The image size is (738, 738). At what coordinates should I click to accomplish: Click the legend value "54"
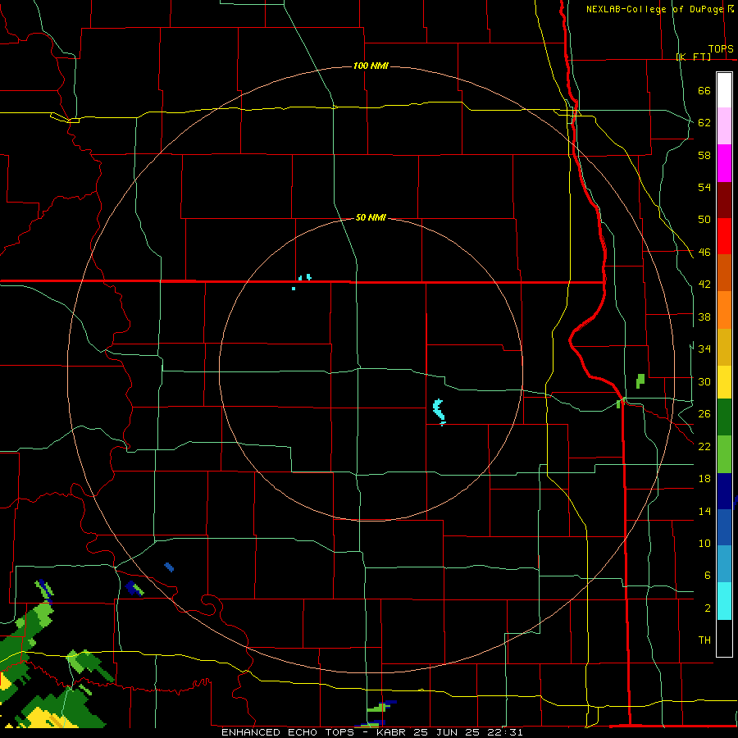(704, 187)
